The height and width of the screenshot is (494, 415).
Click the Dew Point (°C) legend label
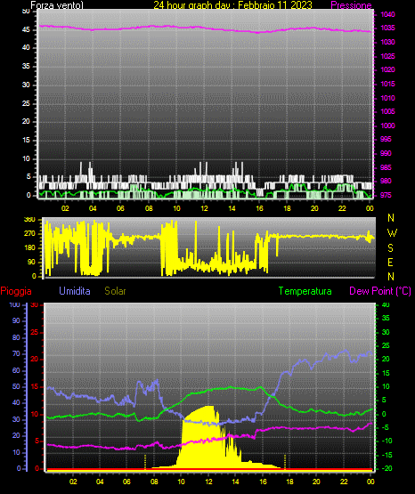coord(380,291)
